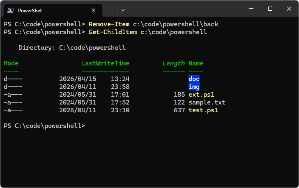The image size is (299, 188).
Task: Maximize the terminal window
Action: (270, 9)
